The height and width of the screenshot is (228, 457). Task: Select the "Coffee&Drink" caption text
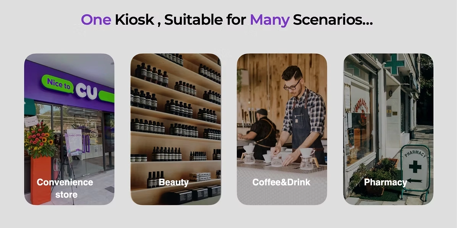[281, 182]
